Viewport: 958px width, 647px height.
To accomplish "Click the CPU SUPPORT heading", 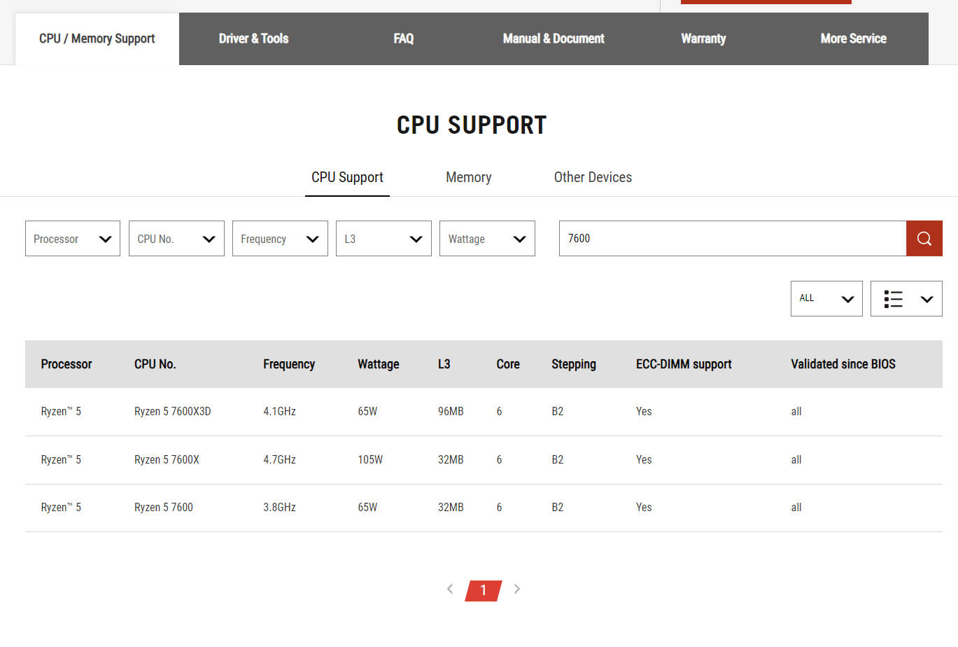I will pyautogui.click(x=472, y=125).
